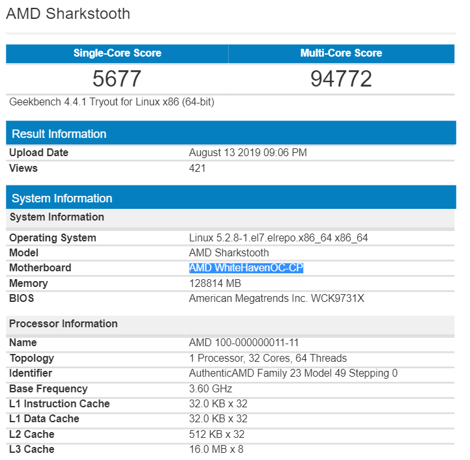Select the 16.0 MB x 8 L3 value
Viewport: 470px width, 460px height.
(216, 449)
